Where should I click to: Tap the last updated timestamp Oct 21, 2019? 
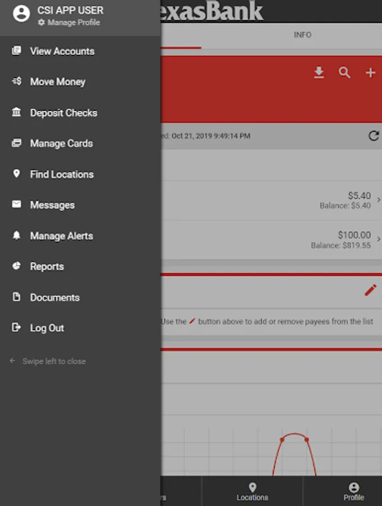(211, 136)
